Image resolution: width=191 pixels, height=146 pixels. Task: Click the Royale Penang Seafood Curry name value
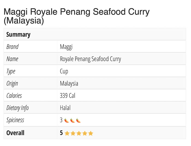90,59
